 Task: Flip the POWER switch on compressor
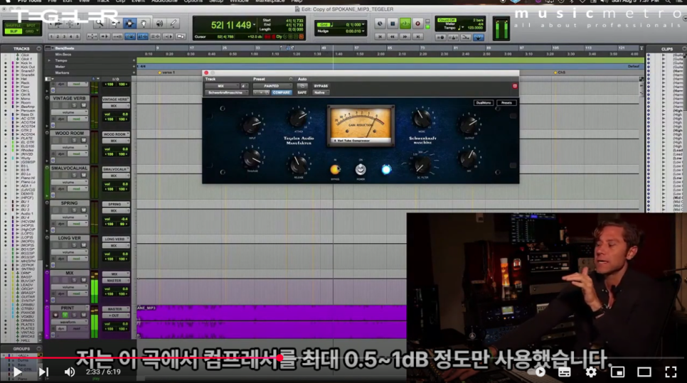pyautogui.click(x=361, y=169)
